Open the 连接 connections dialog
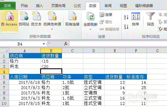The width and height of the screenshot is (167, 107). tap(106, 14)
